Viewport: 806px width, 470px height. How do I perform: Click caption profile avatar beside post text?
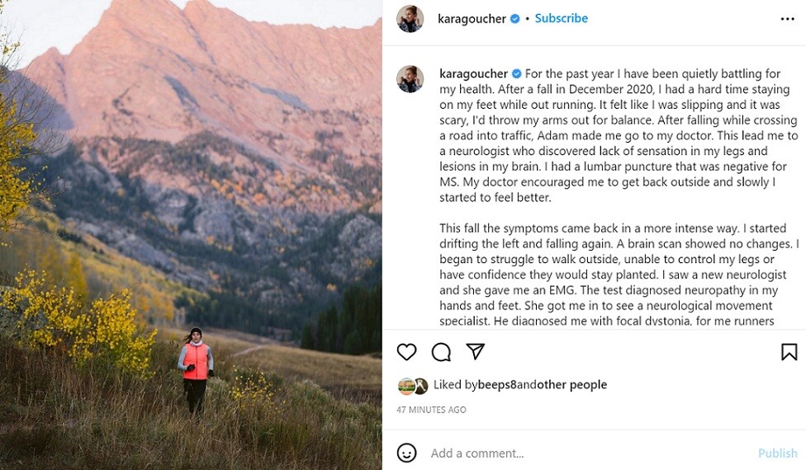click(410, 79)
